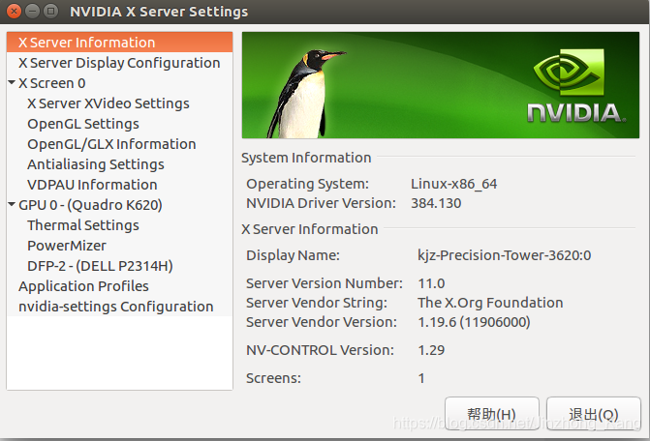Collapse the GPU 0 tree arrow
This screenshot has height=441, width=650.
(12, 204)
